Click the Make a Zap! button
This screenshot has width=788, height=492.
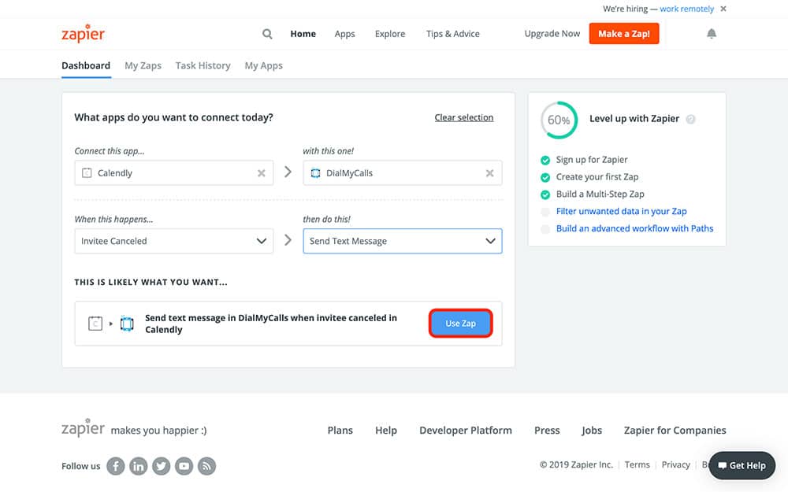point(623,34)
